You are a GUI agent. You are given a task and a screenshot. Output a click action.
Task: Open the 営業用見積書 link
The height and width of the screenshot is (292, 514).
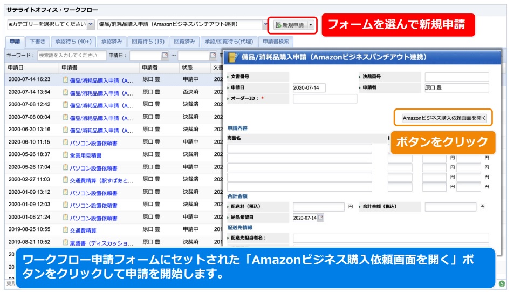(86, 155)
